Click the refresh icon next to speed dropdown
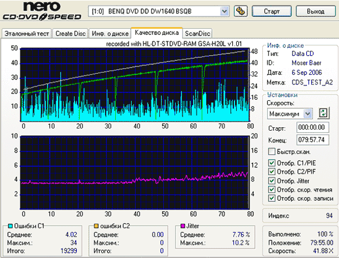339x258 pixels. (323, 113)
